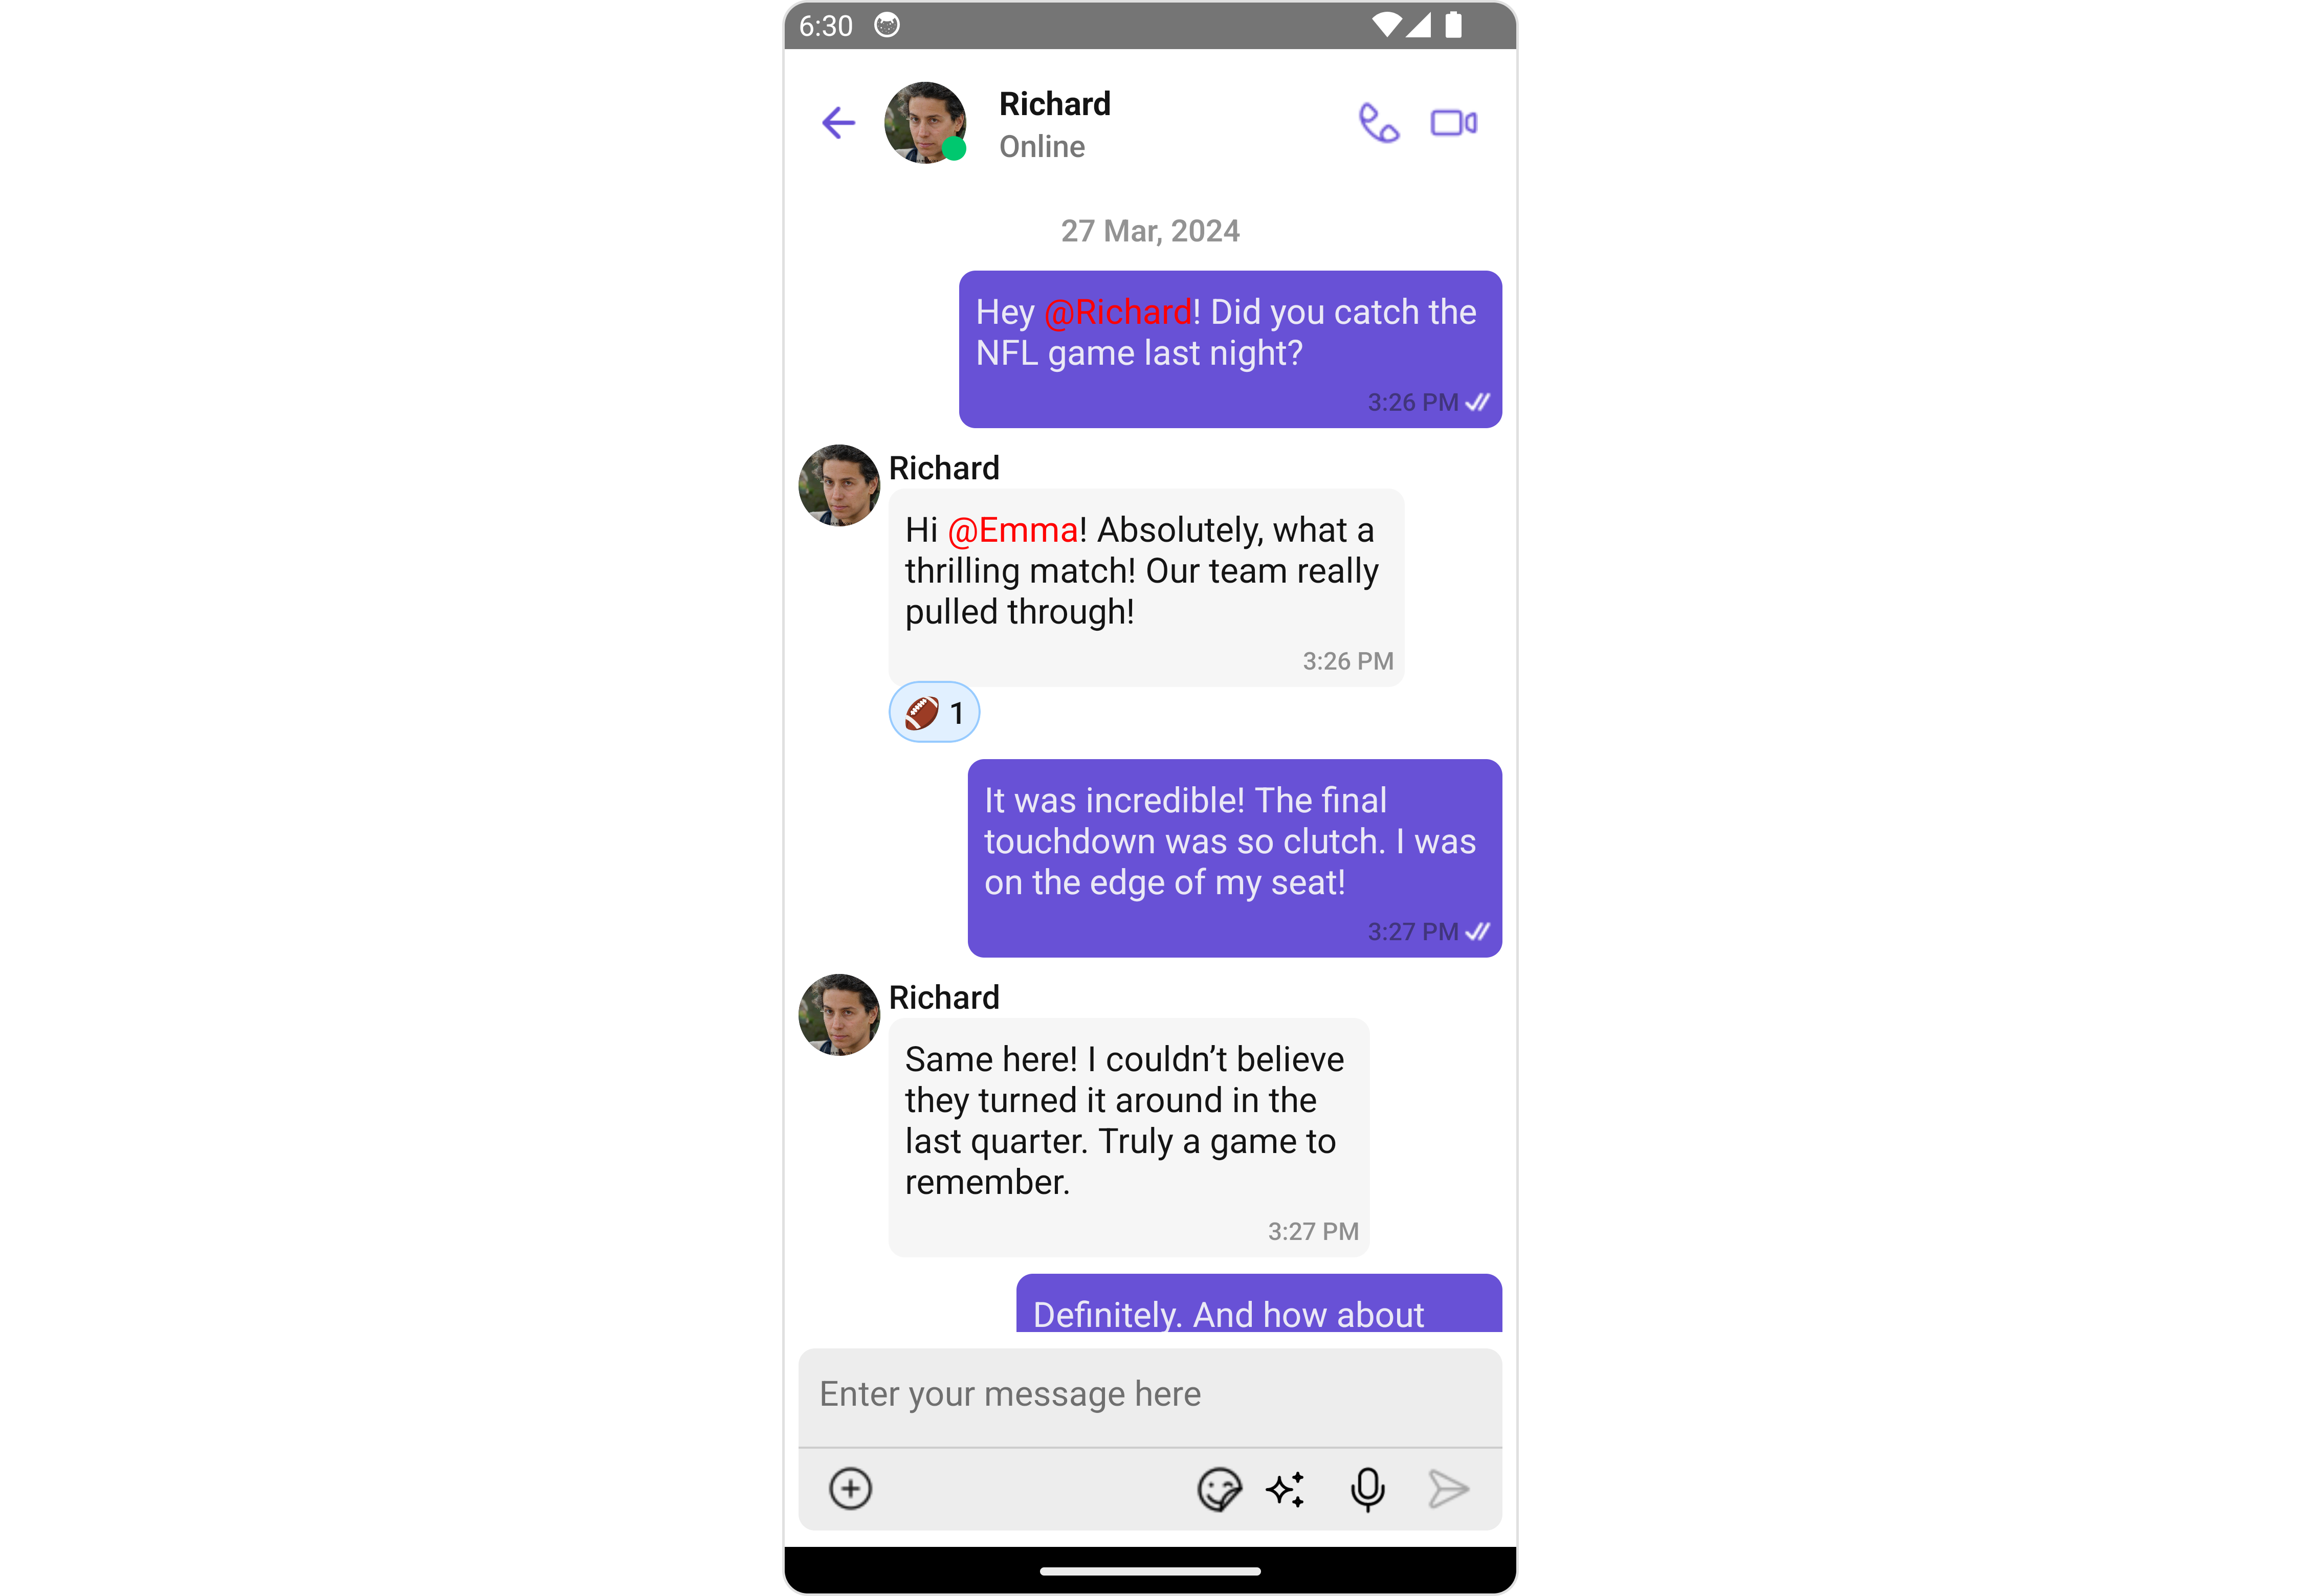Open the attachment plus menu
The height and width of the screenshot is (1596, 2301).
pyautogui.click(x=850, y=1488)
